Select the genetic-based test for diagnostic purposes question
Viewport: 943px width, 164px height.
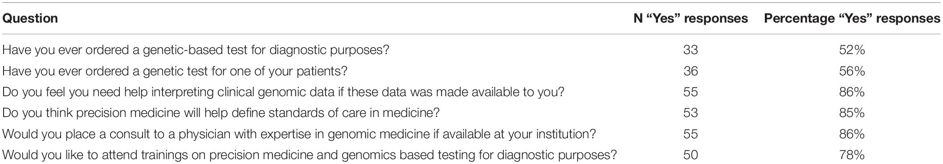click(x=196, y=50)
